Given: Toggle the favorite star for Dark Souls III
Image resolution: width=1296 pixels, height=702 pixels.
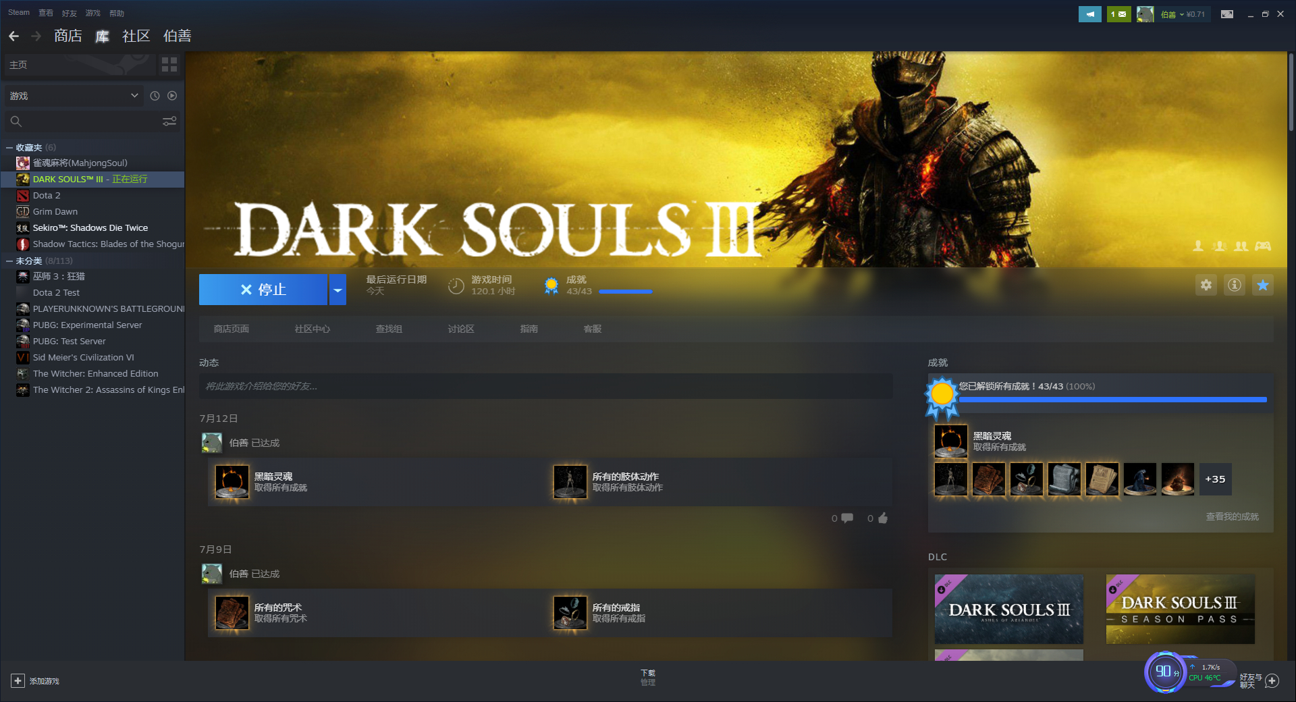Looking at the screenshot, I should (x=1263, y=285).
